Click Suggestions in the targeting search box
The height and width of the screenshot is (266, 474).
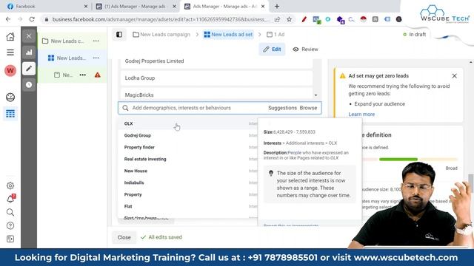[282, 108]
